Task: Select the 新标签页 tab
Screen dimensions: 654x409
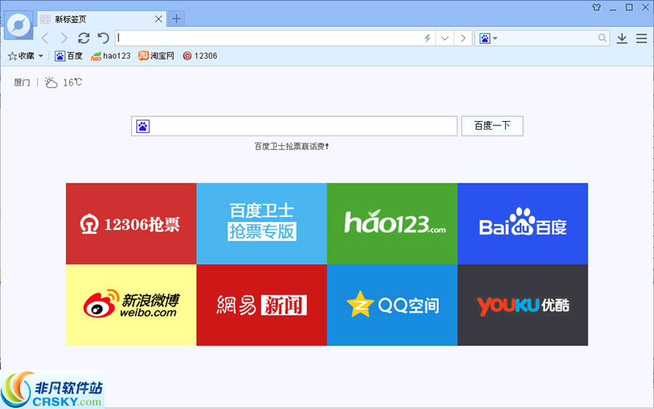Action: [x=102, y=19]
